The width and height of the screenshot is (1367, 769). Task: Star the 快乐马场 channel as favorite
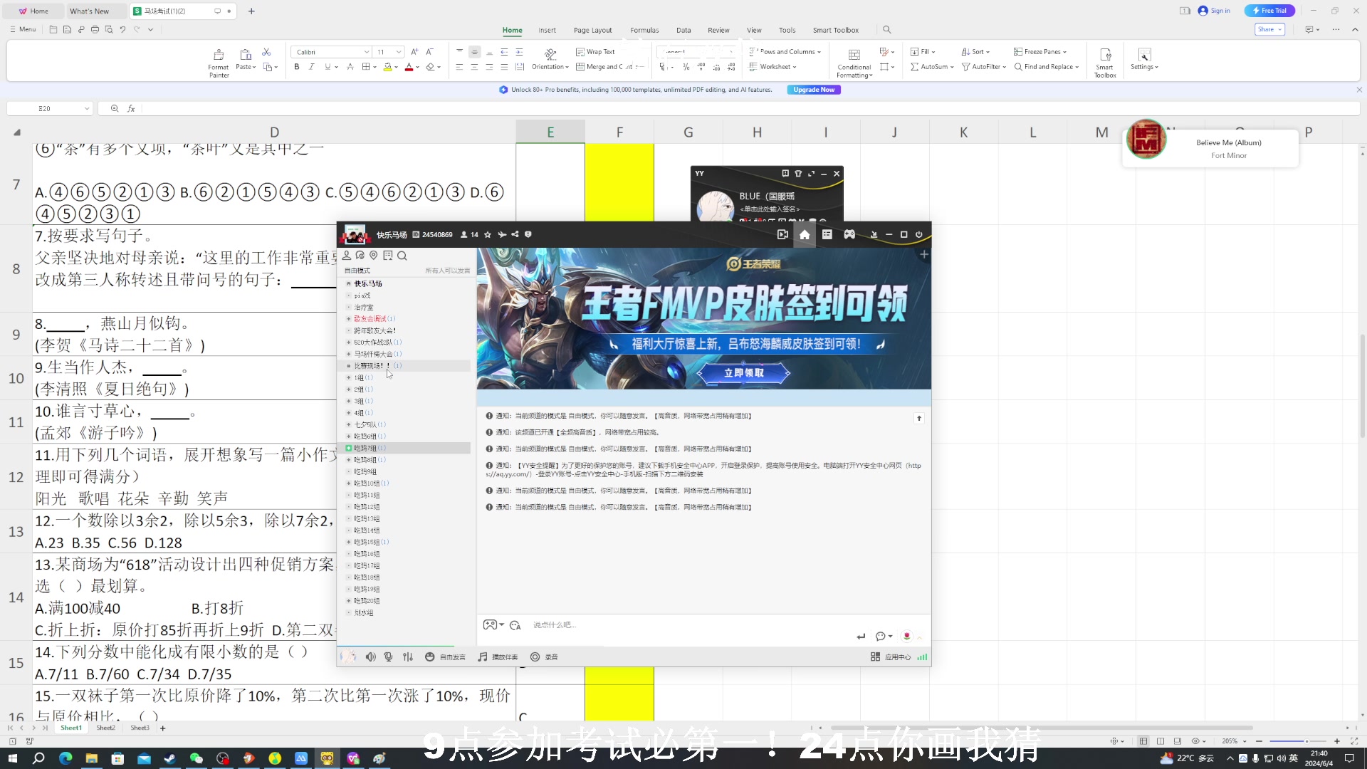click(x=488, y=235)
